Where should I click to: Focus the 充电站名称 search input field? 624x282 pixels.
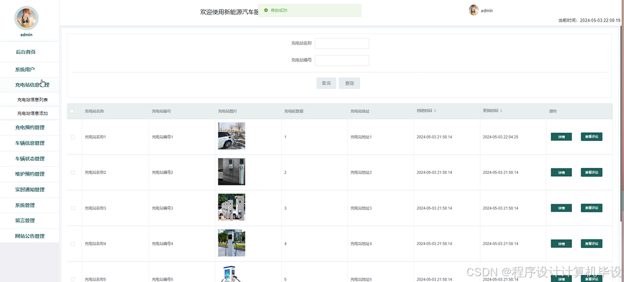pyautogui.click(x=342, y=43)
